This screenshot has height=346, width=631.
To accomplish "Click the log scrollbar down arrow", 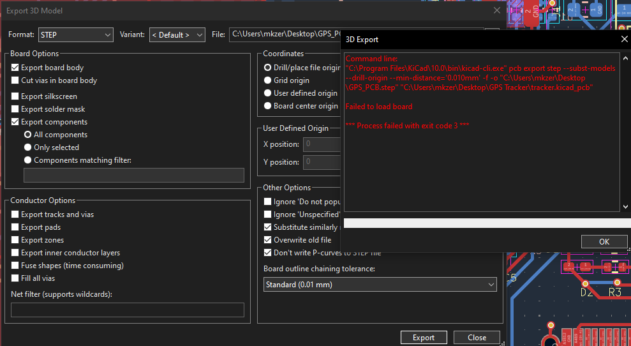I will (625, 206).
